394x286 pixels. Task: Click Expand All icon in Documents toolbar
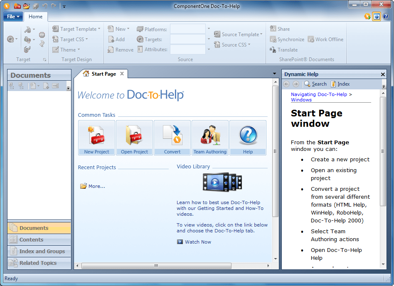point(11,86)
